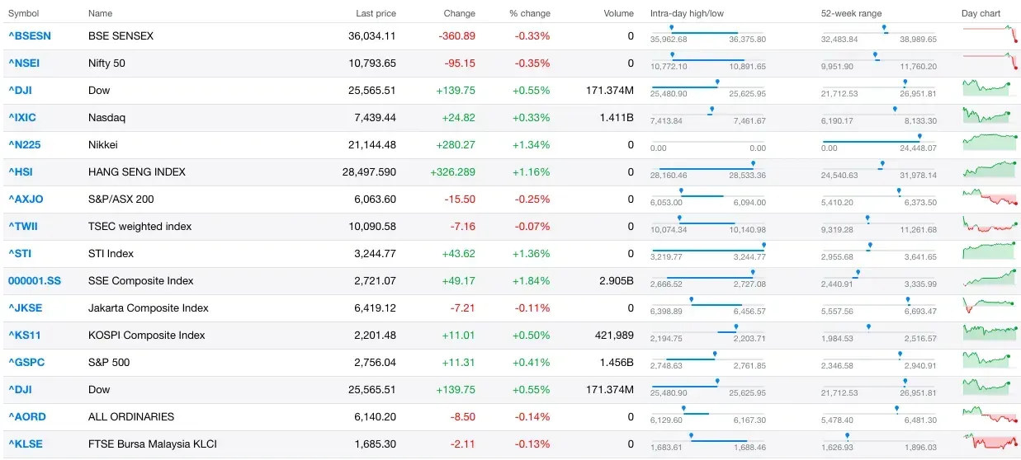1021x460 pixels.
Task: Click the SSE Composite volume 2.905B
Action: tap(616, 281)
